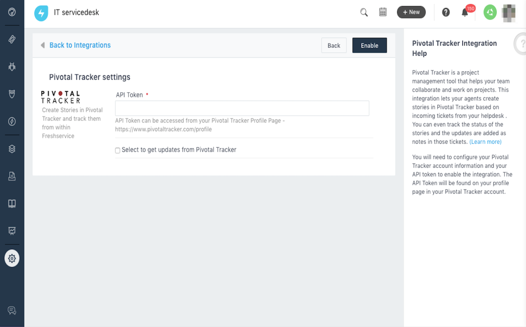This screenshot has width=526, height=327.
Task: Click the Pivotal Tracker settings heading
Action: coord(90,77)
